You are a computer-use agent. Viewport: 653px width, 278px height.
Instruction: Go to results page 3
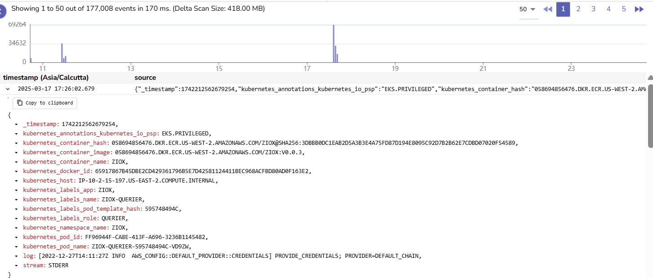click(x=593, y=9)
